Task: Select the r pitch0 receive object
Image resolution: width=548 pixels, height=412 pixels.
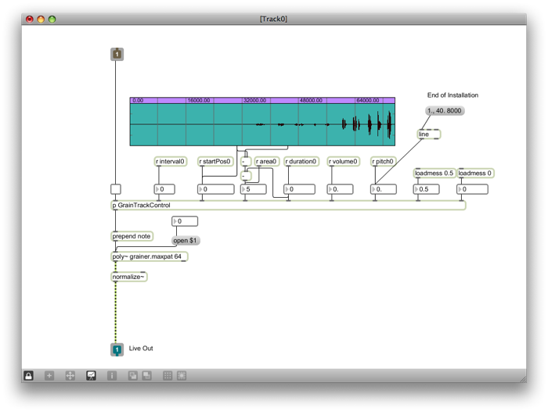Action: [x=383, y=161]
